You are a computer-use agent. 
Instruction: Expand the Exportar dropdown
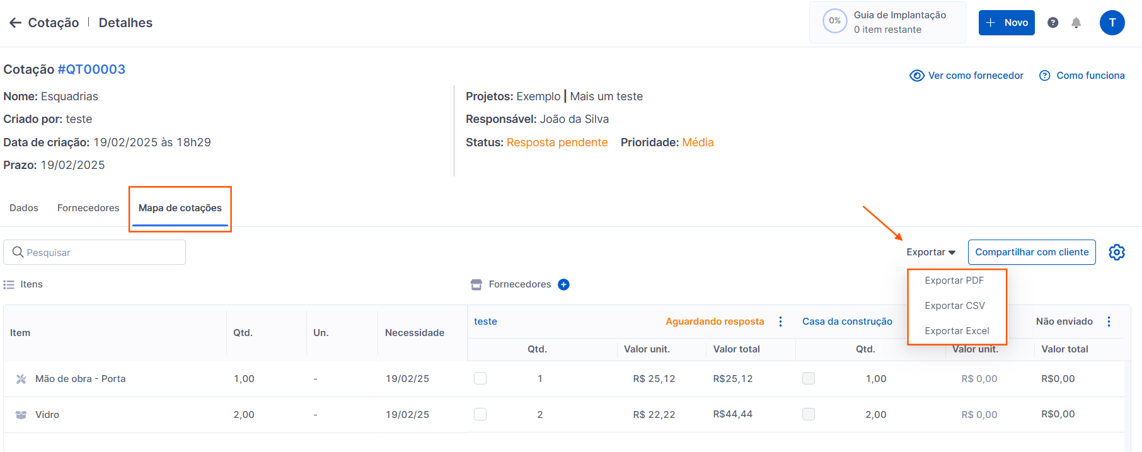tap(930, 252)
